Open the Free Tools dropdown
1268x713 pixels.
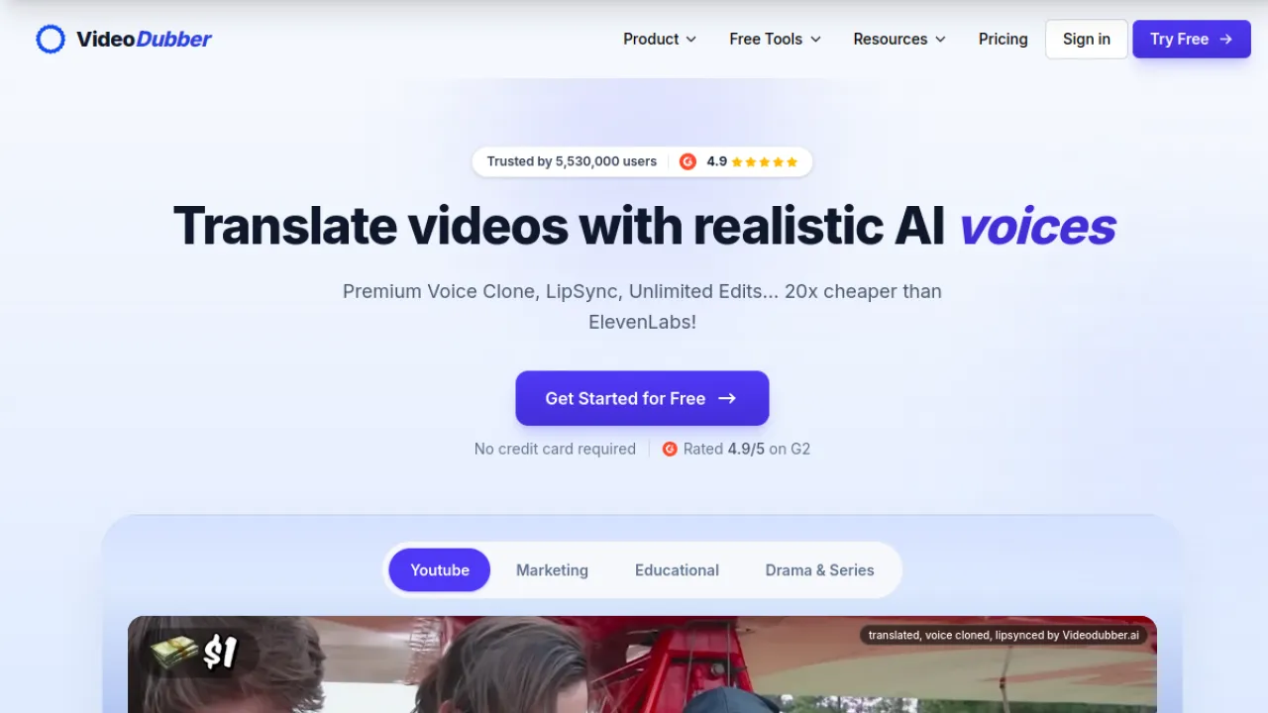[776, 40]
